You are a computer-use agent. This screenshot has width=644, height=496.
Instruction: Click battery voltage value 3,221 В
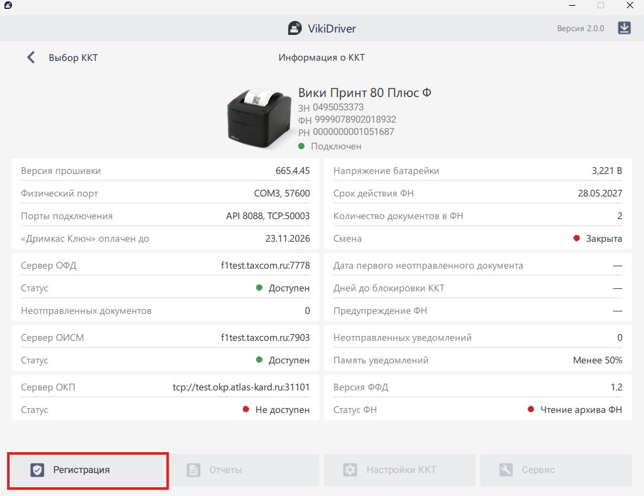(606, 171)
